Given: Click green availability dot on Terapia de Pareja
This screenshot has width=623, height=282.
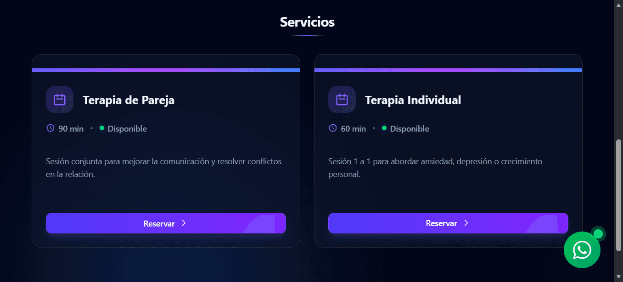Looking at the screenshot, I should click(x=102, y=128).
